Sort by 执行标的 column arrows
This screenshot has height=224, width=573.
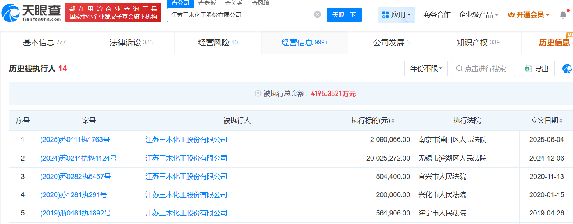click(x=393, y=121)
